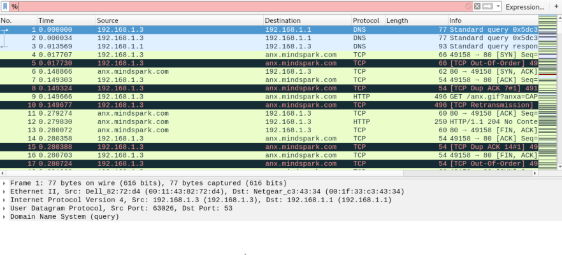Image resolution: width=562 pixels, height=255 pixels.
Task: Click the packet list colour minimap on the right
Action: point(550,95)
